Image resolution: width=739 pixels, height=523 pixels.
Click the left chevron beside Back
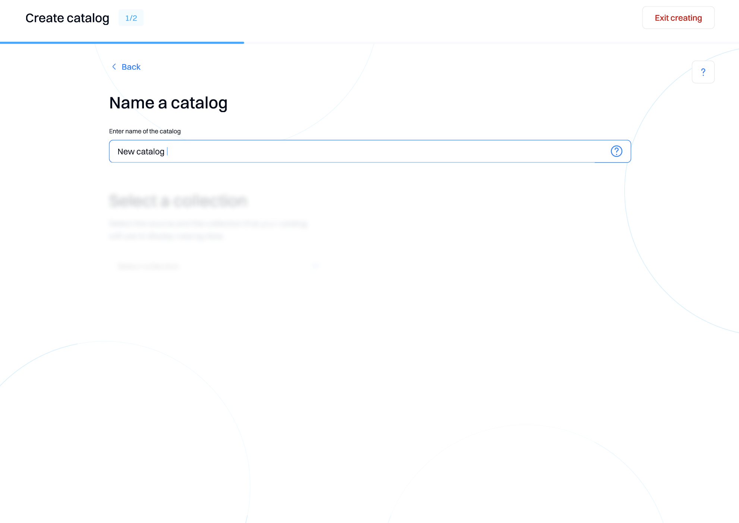[x=114, y=67]
